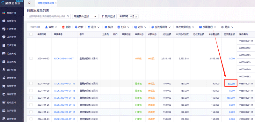Check the row XSCK-202401-01115 checkbox
The width and height of the screenshot is (255, 122).
click(31, 105)
